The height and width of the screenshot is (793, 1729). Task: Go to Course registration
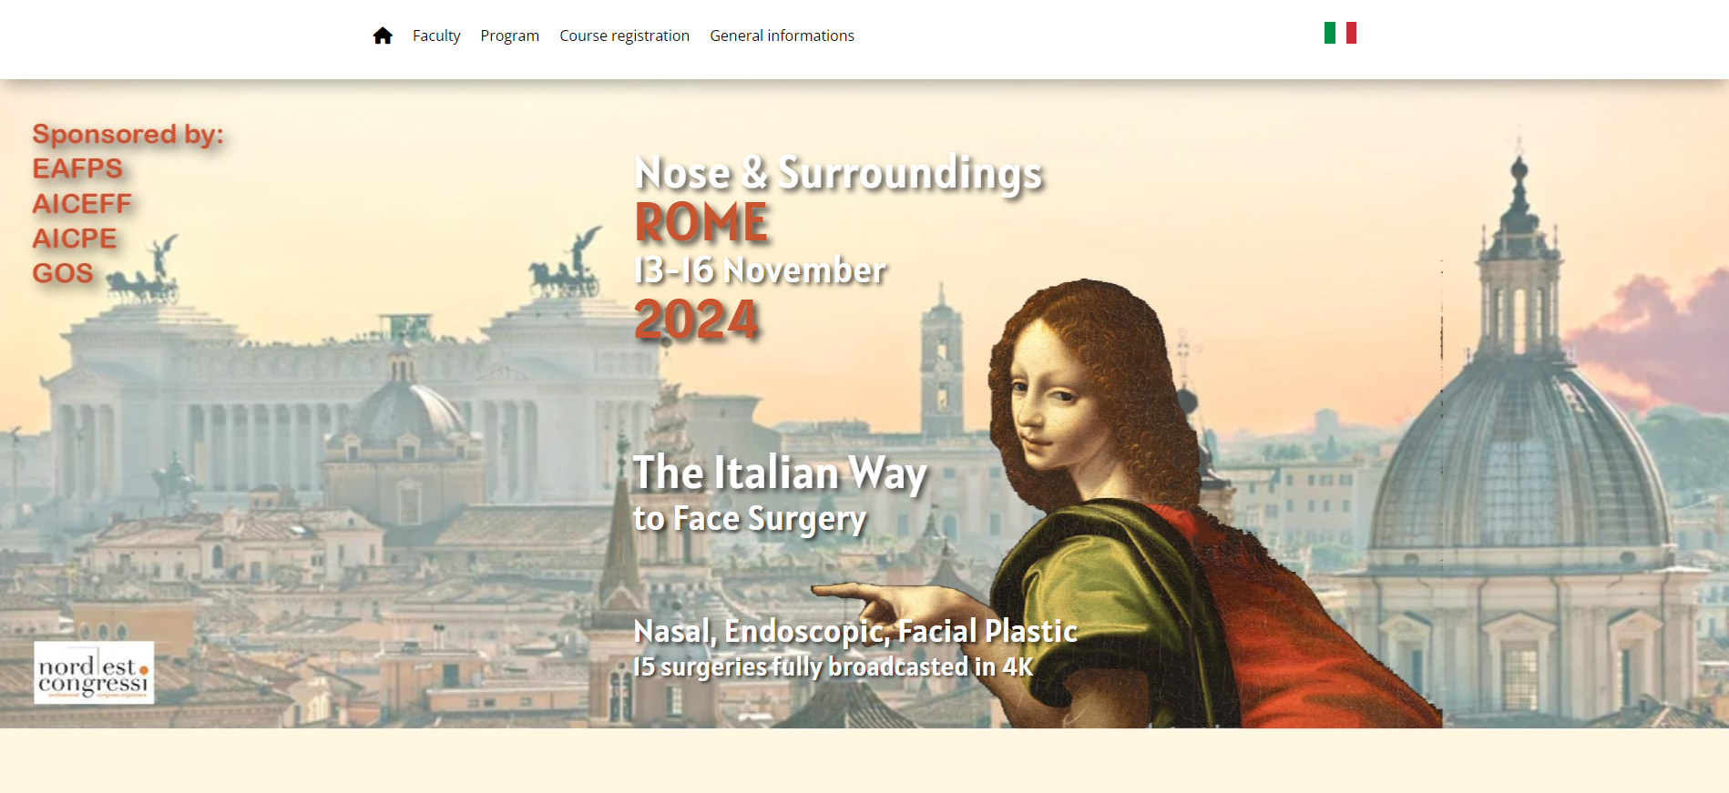[x=624, y=36]
